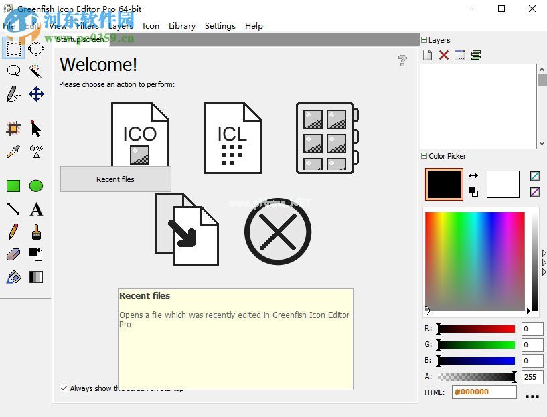Create a new layer in the Layers panel
Screen dimensions: 547x417
[x=428, y=54]
